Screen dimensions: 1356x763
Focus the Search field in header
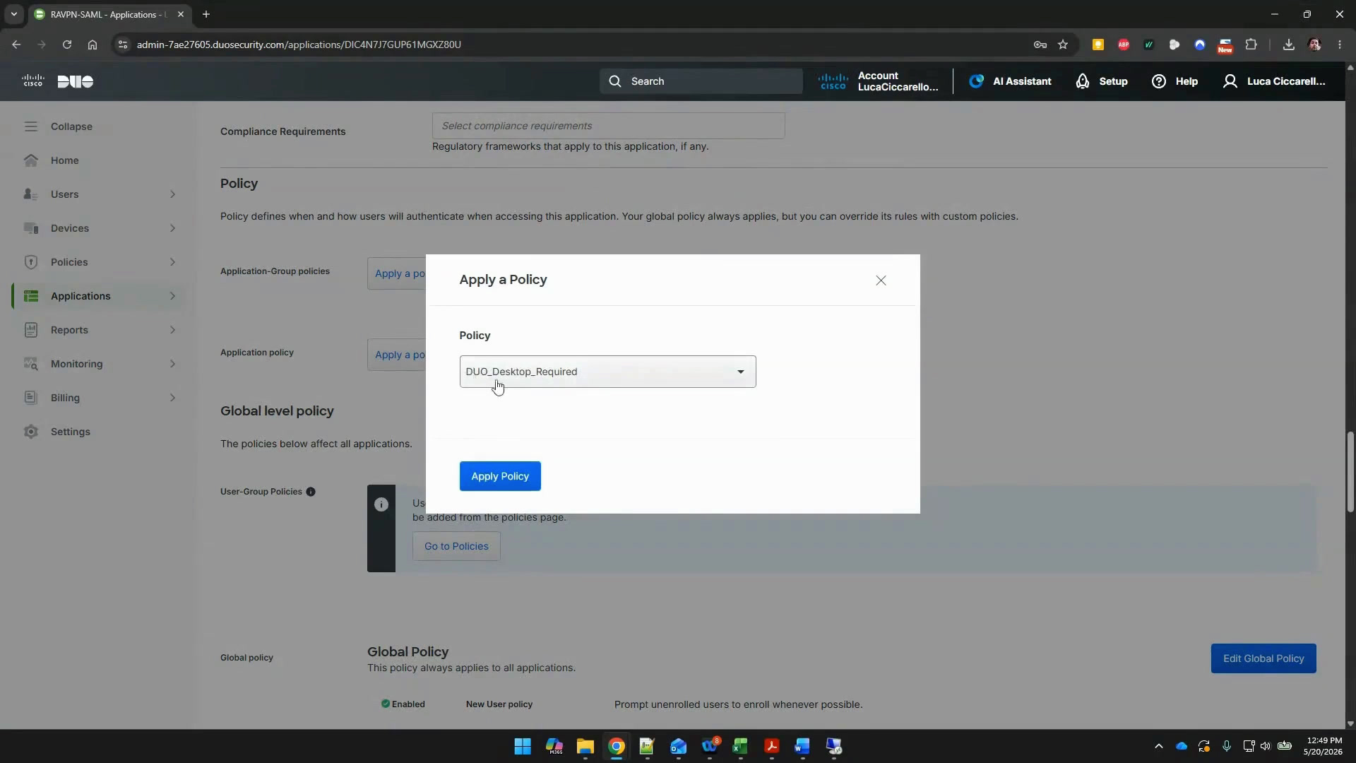pyautogui.click(x=701, y=81)
